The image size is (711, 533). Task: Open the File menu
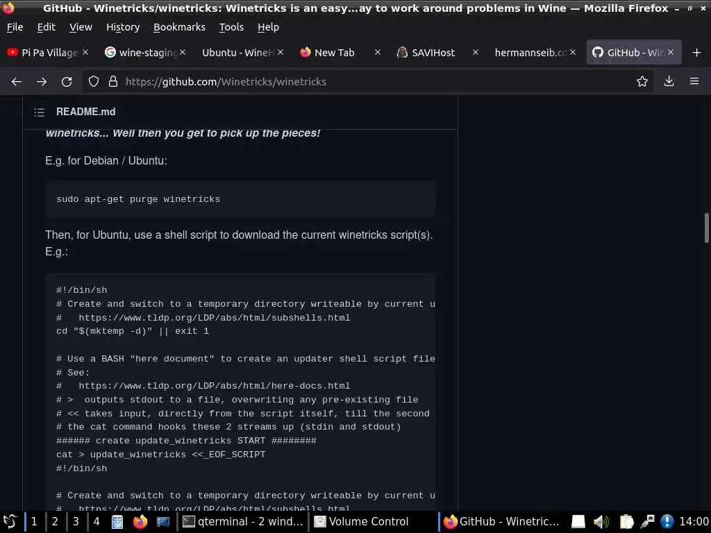point(15,27)
